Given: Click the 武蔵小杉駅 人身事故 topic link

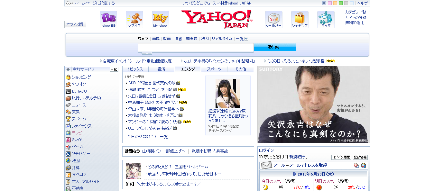Looking at the screenshot, I should (210, 151).
